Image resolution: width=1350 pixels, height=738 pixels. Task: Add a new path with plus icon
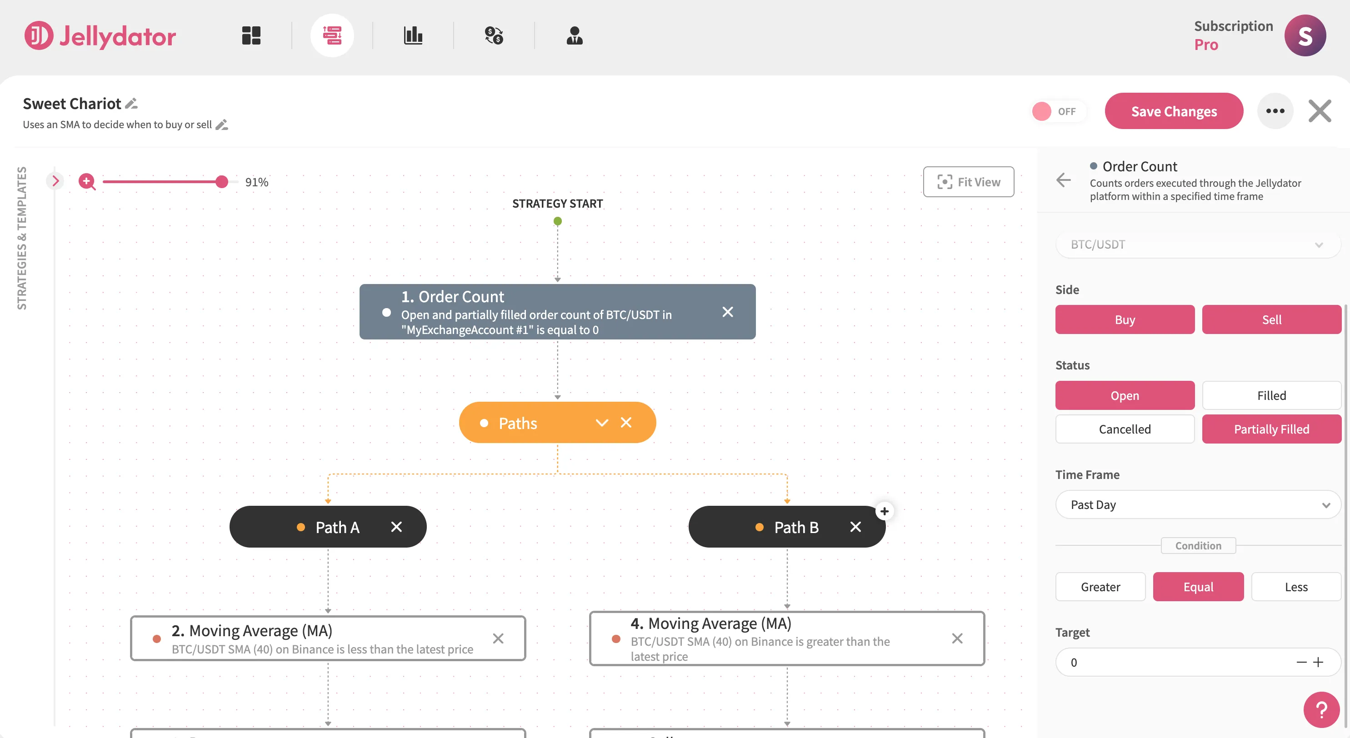884,511
